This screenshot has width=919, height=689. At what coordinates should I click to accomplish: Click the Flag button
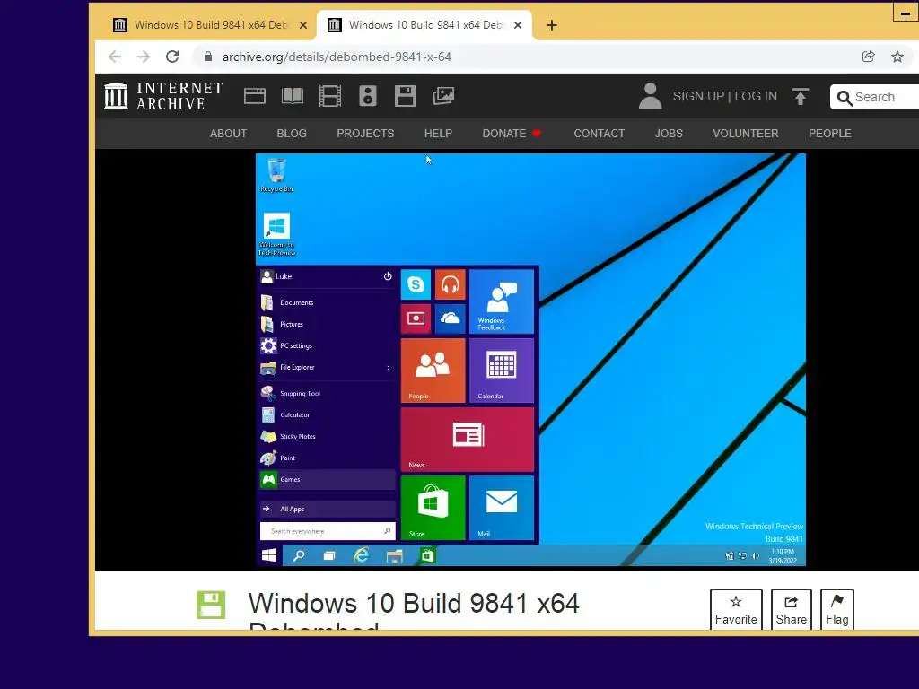[x=837, y=609]
